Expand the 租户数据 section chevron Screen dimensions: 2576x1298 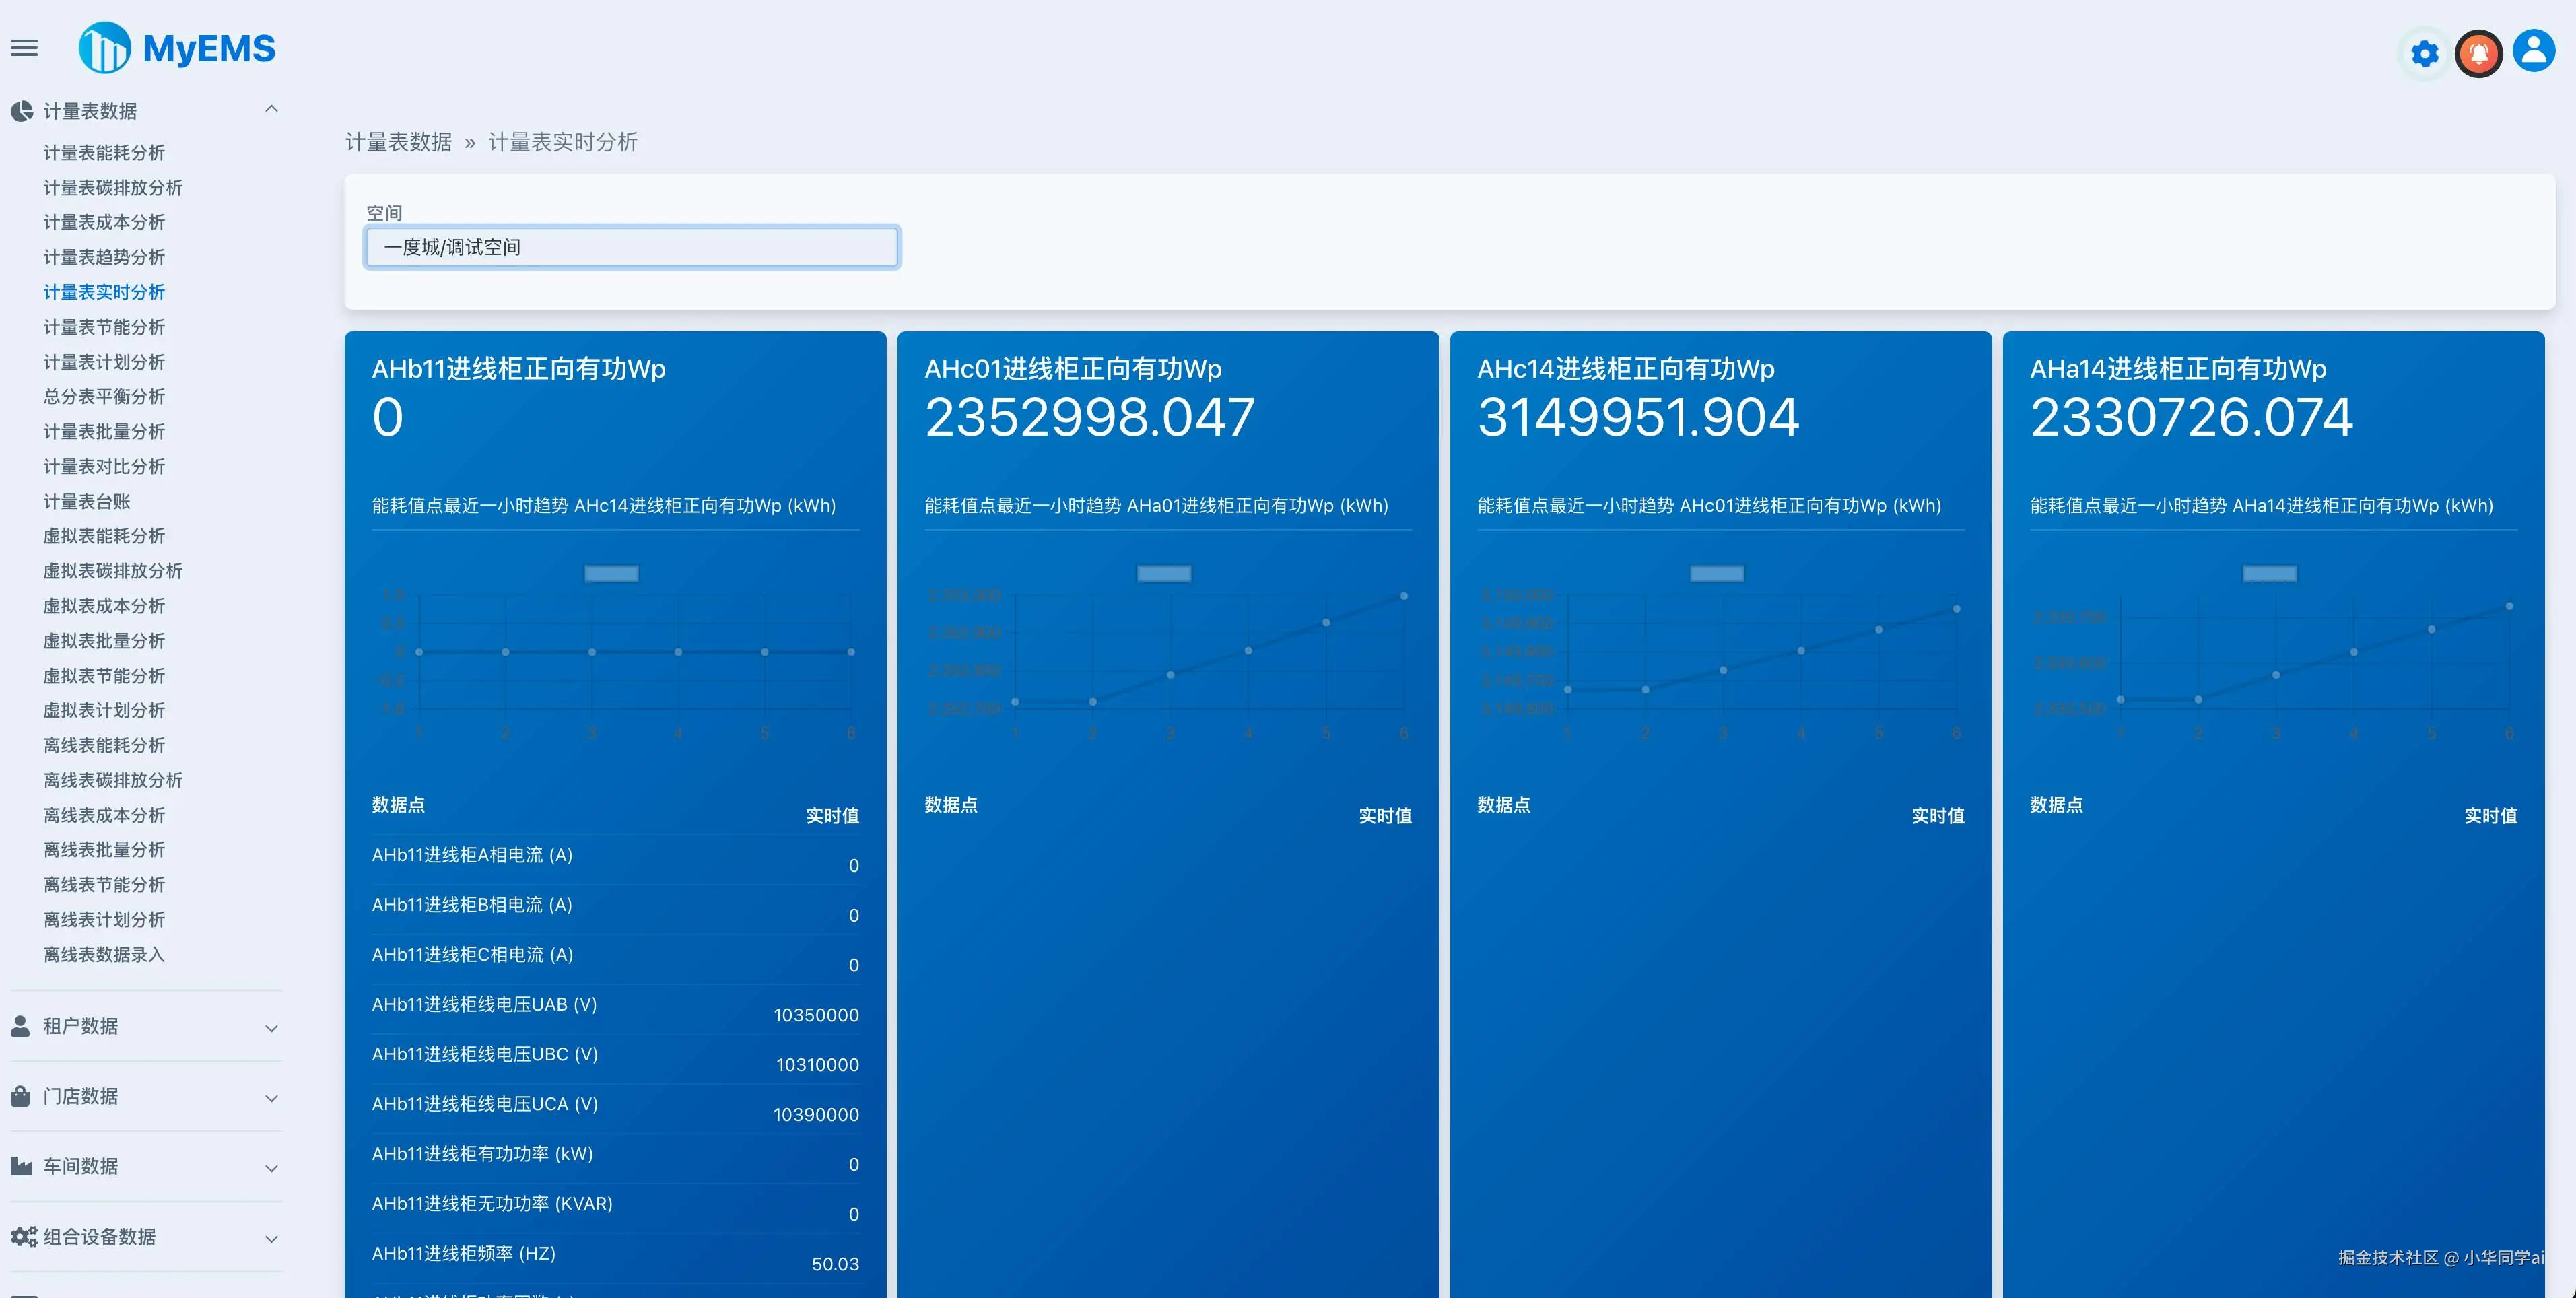[x=271, y=1028]
